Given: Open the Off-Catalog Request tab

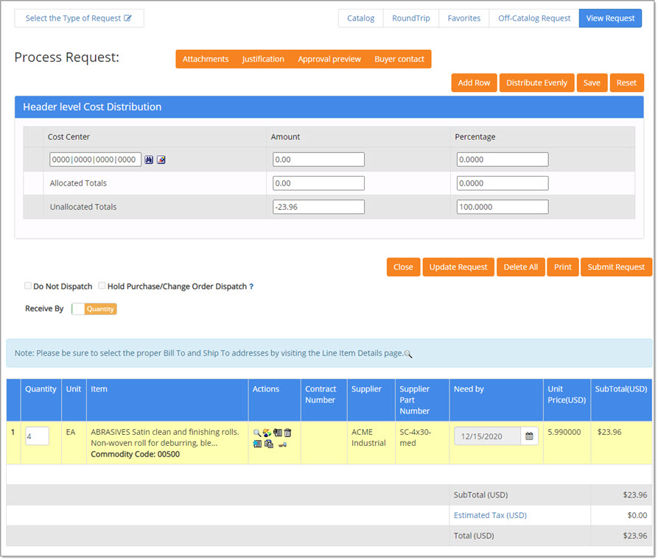Looking at the screenshot, I should [534, 18].
